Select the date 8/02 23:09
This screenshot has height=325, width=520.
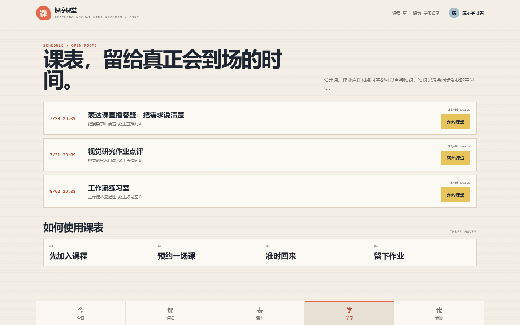(63, 191)
